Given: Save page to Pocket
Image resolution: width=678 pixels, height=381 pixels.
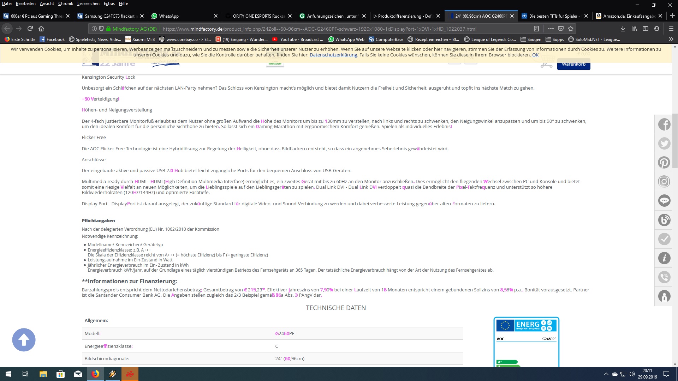Looking at the screenshot, I should pyautogui.click(x=561, y=29).
